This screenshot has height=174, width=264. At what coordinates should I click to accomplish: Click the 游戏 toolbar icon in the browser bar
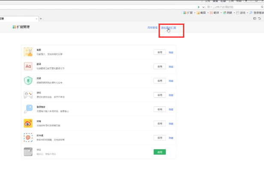click(237, 13)
